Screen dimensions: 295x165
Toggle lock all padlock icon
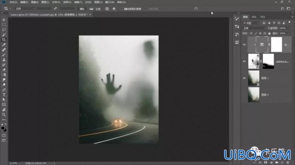coord(269,33)
